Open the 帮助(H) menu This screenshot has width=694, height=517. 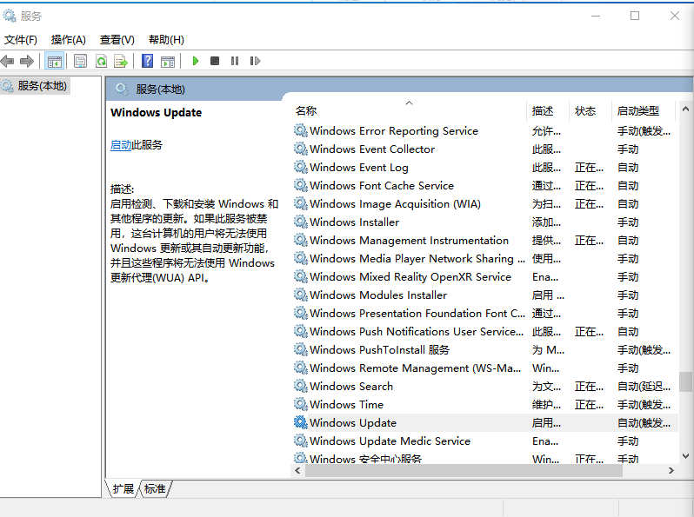(x=166, y=40)
